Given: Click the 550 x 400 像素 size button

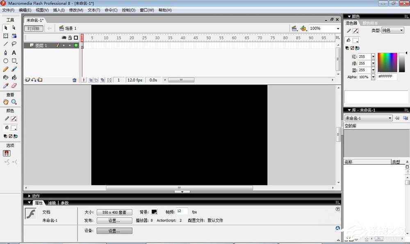Looking at the screenshot, I should point(114,212).
